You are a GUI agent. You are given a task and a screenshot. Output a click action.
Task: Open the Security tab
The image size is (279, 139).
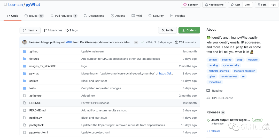point(156,16)
